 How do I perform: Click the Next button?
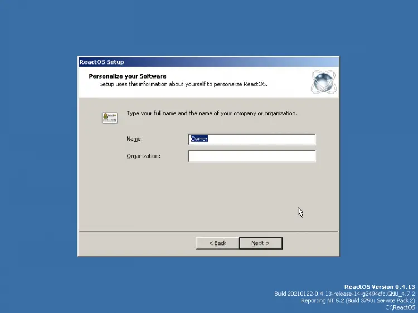pos(260,243)
